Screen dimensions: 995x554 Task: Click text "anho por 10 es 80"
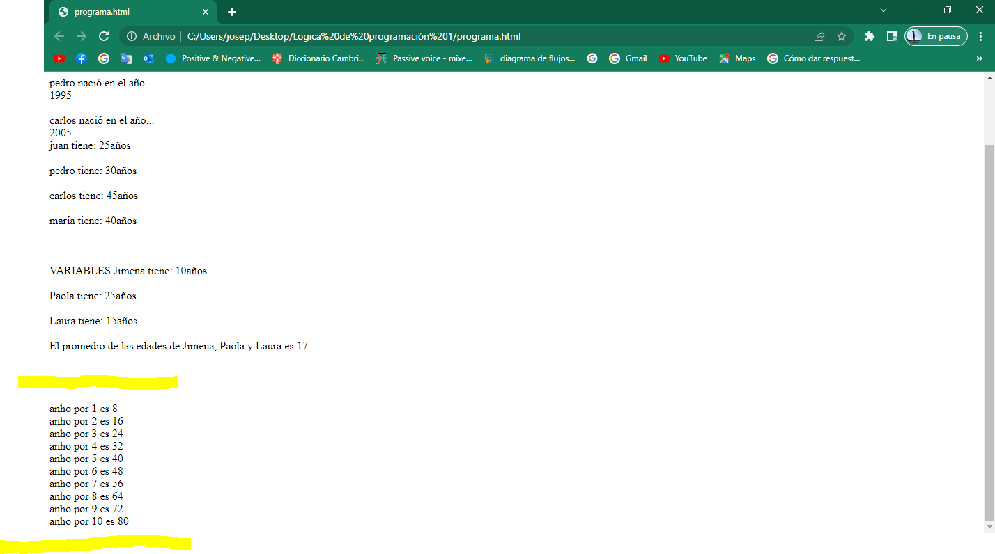[x=89, y=521]
